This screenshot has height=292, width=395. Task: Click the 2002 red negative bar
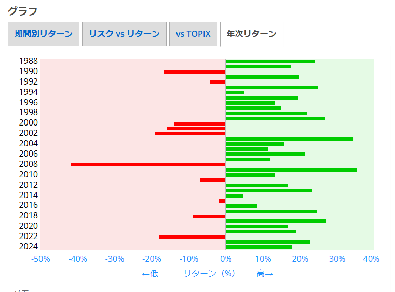(x=190, y=133)
